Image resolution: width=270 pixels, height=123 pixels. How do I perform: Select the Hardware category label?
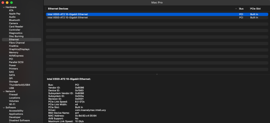click(x=11, y=7)
